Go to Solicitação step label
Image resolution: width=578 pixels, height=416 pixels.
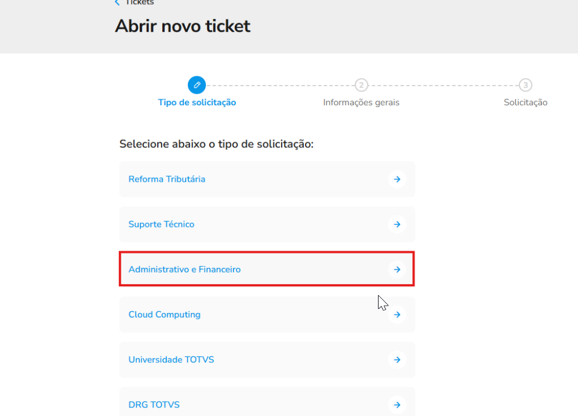pos(526,102)
